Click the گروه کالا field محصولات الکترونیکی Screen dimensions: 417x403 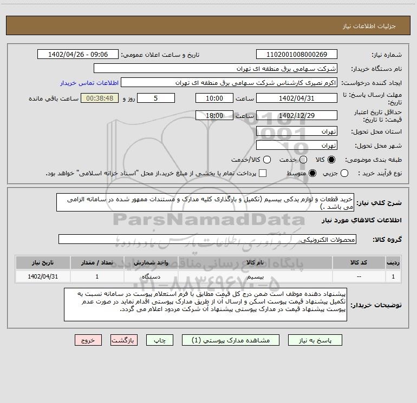[x=207, y=239]
